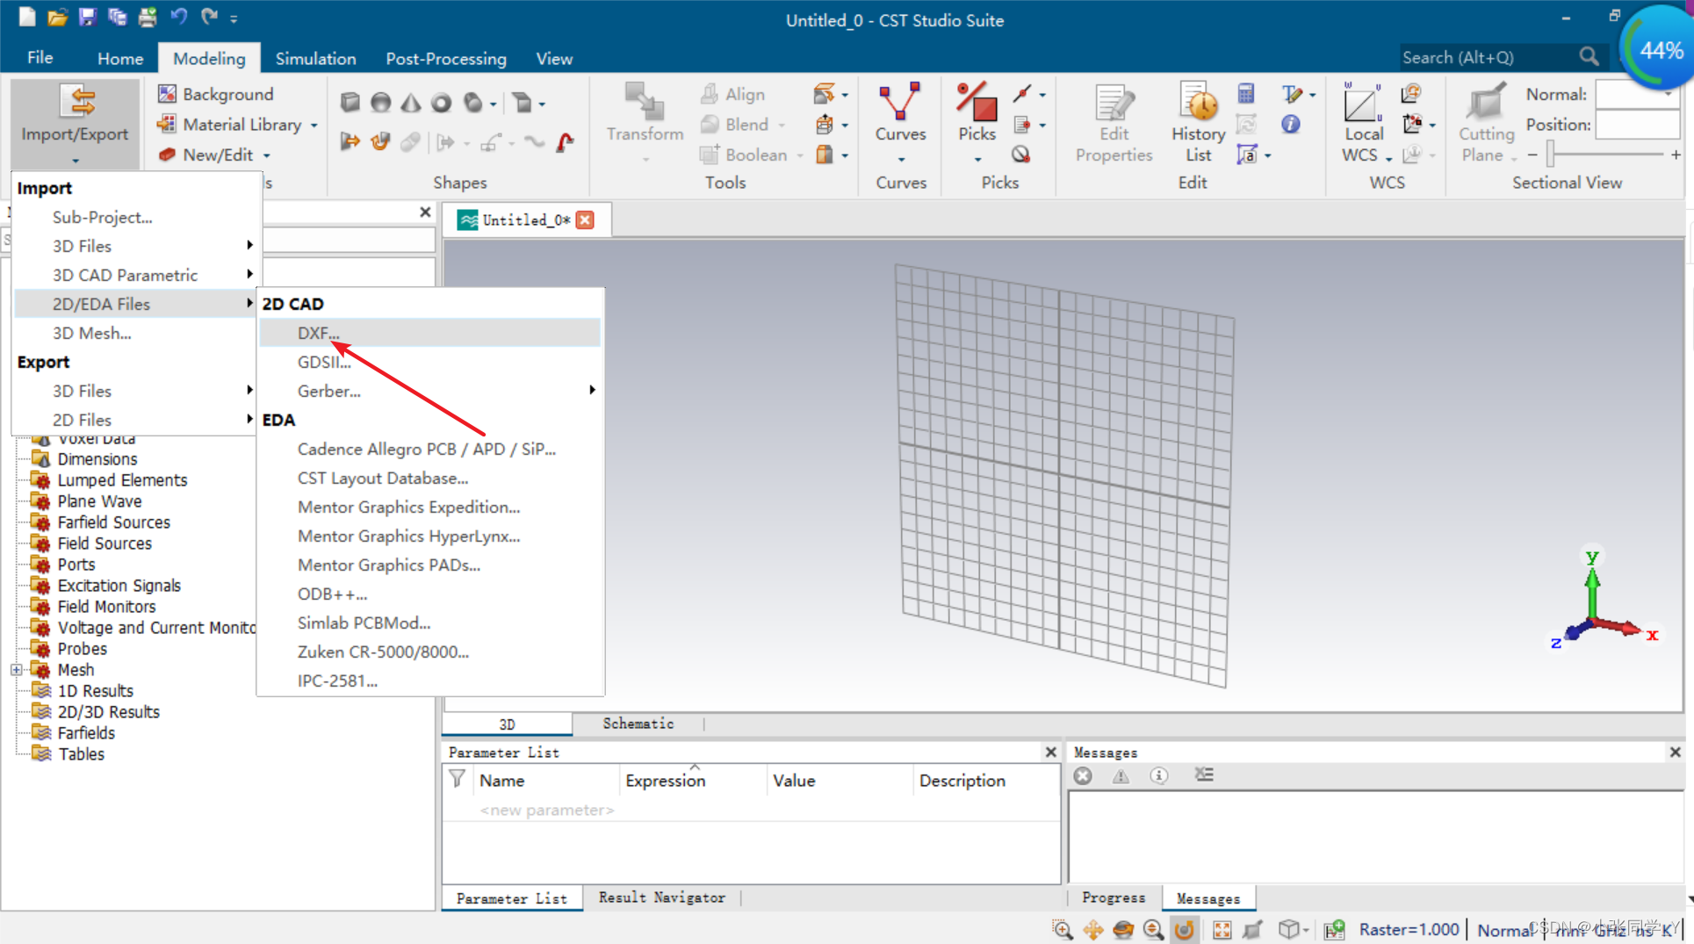
Task: Select the Sphere shape tool
Action: pyautogui.click(x=380, y=103)
